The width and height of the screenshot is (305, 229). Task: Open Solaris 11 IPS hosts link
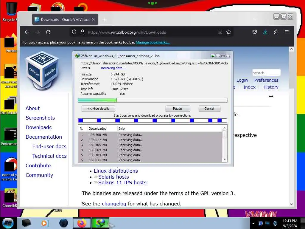[x=122, y=182]
